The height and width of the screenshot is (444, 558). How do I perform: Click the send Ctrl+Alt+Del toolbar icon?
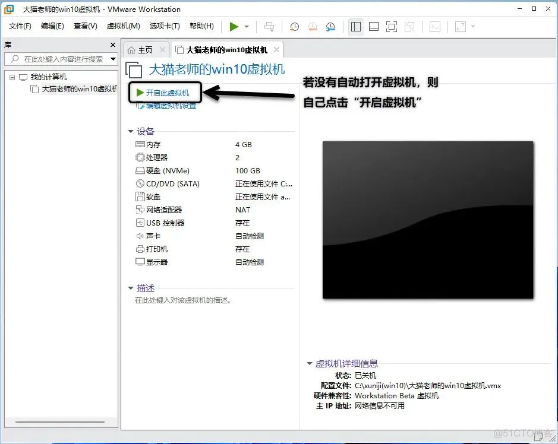pyautogui.click(x=269, y=27)
